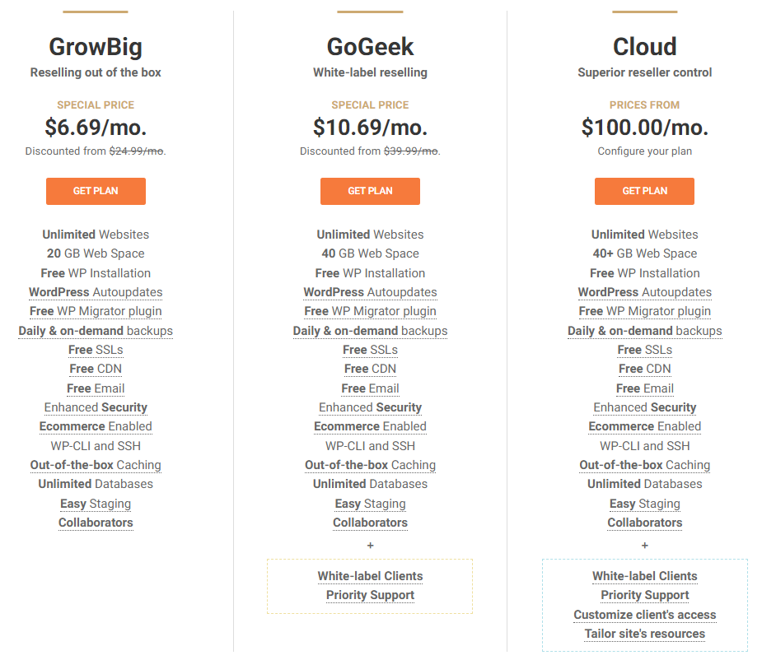Click Cloud Free Email link
This screenshot has width=762, height=660.
coord(644,388)
